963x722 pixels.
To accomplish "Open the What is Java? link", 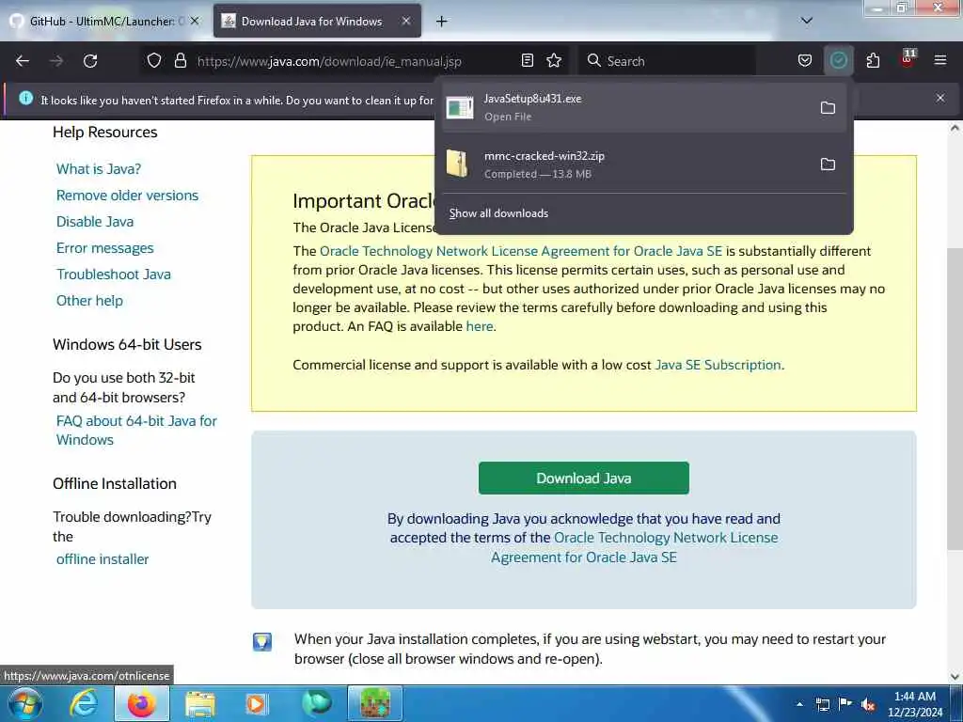I will pyautogui.click(x=99, y=169).
